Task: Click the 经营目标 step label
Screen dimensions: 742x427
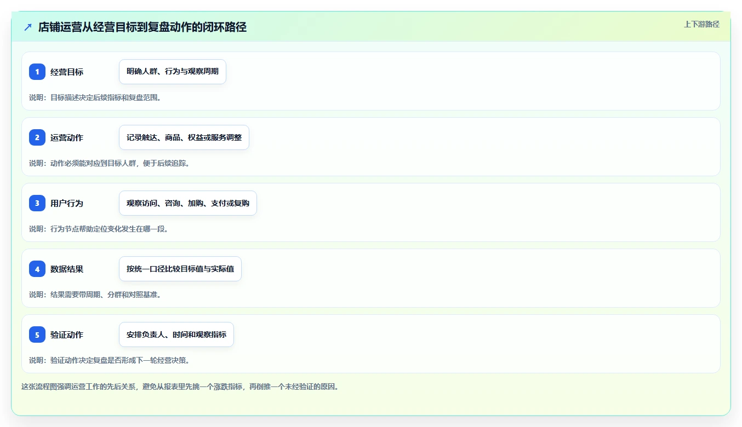Action: [67, 72]
